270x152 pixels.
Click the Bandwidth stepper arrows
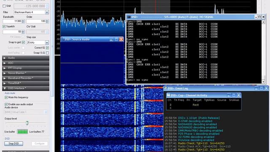[23, 22]
